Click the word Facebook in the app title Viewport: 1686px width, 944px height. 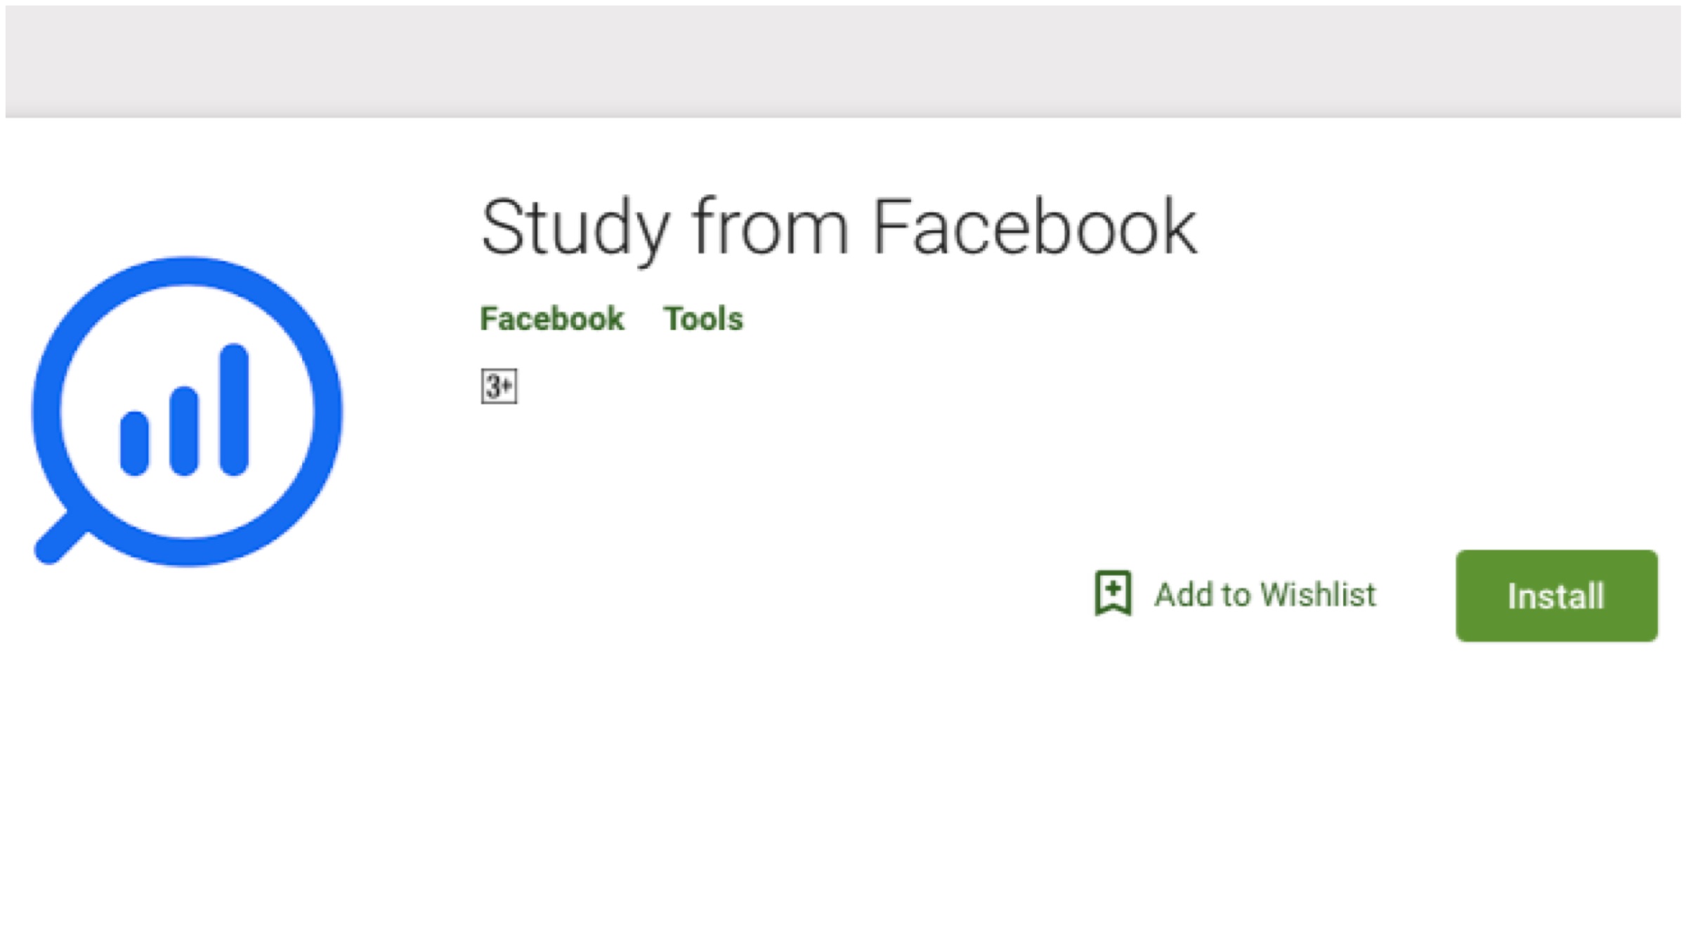1035,228
